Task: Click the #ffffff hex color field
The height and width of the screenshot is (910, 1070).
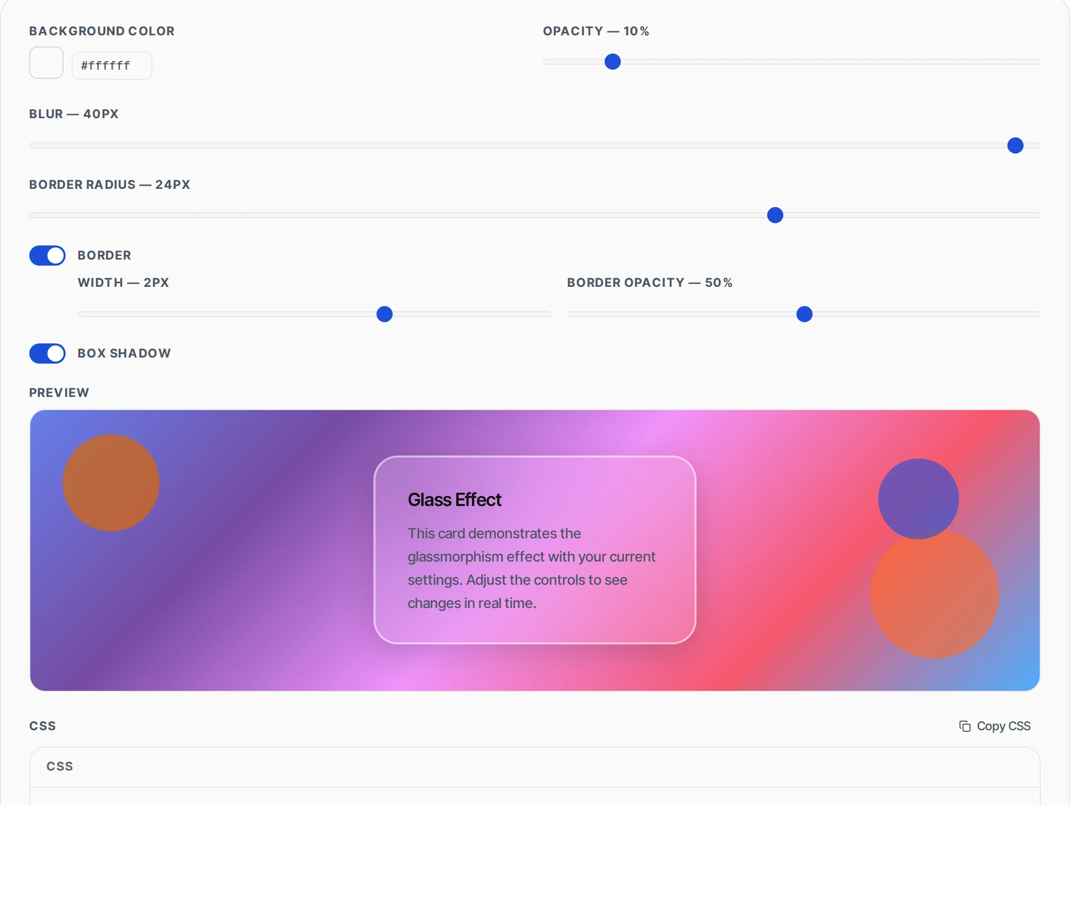Action: [112, 66]
